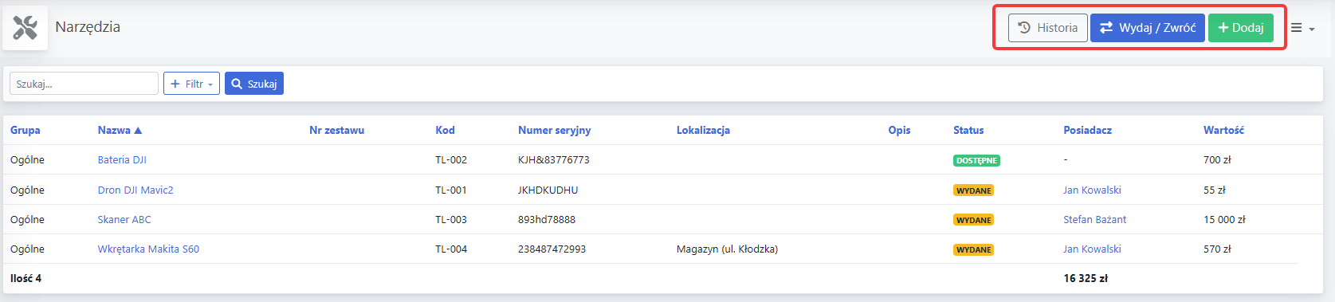Click the Narzędzia wrench and screwdriver icon
Screen dimensions: 1335x302
coord(26,28)
